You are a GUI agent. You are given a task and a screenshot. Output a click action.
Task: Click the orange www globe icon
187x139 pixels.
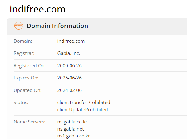(19, 26)
